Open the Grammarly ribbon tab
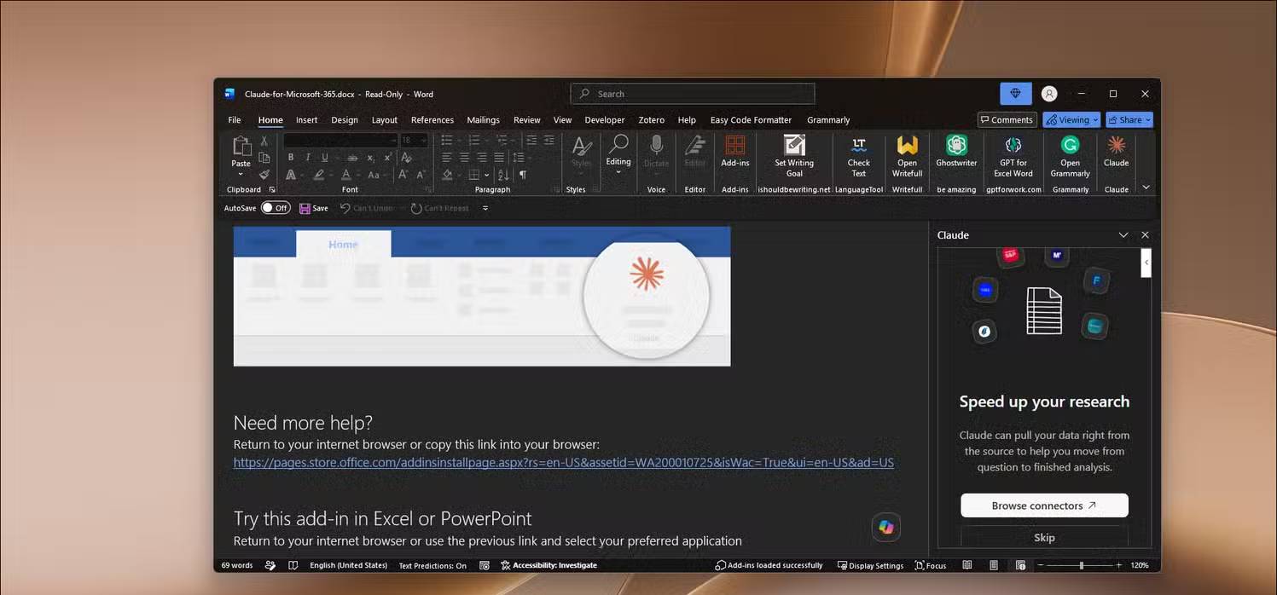This screenshot has width=1277, height=595. coord(828,120)
